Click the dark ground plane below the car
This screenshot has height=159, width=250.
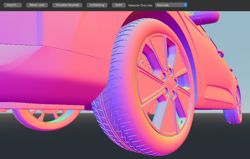coord(47,144)
